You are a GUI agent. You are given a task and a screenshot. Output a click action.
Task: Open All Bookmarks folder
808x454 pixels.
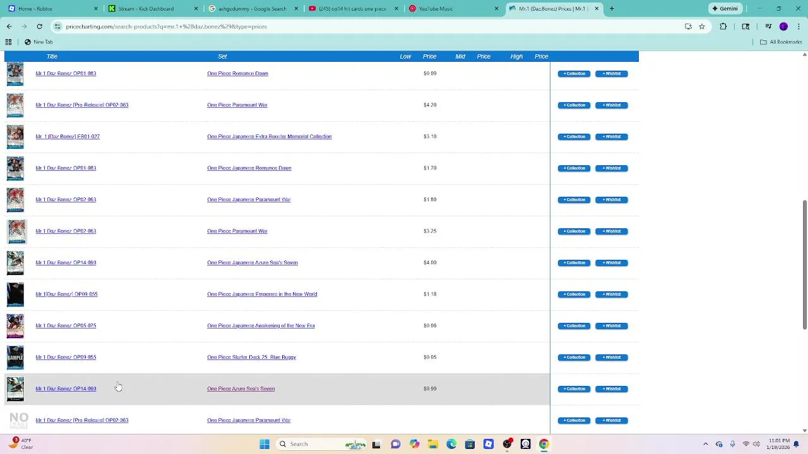781,42
